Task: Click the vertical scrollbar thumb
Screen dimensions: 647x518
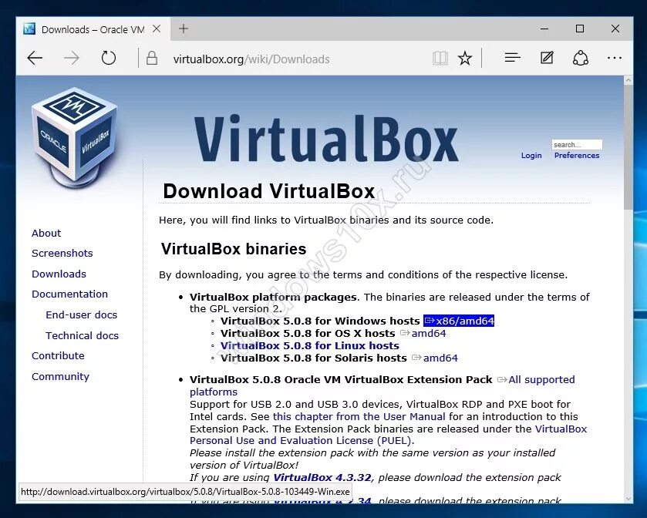Action: [x=628, y=147]
